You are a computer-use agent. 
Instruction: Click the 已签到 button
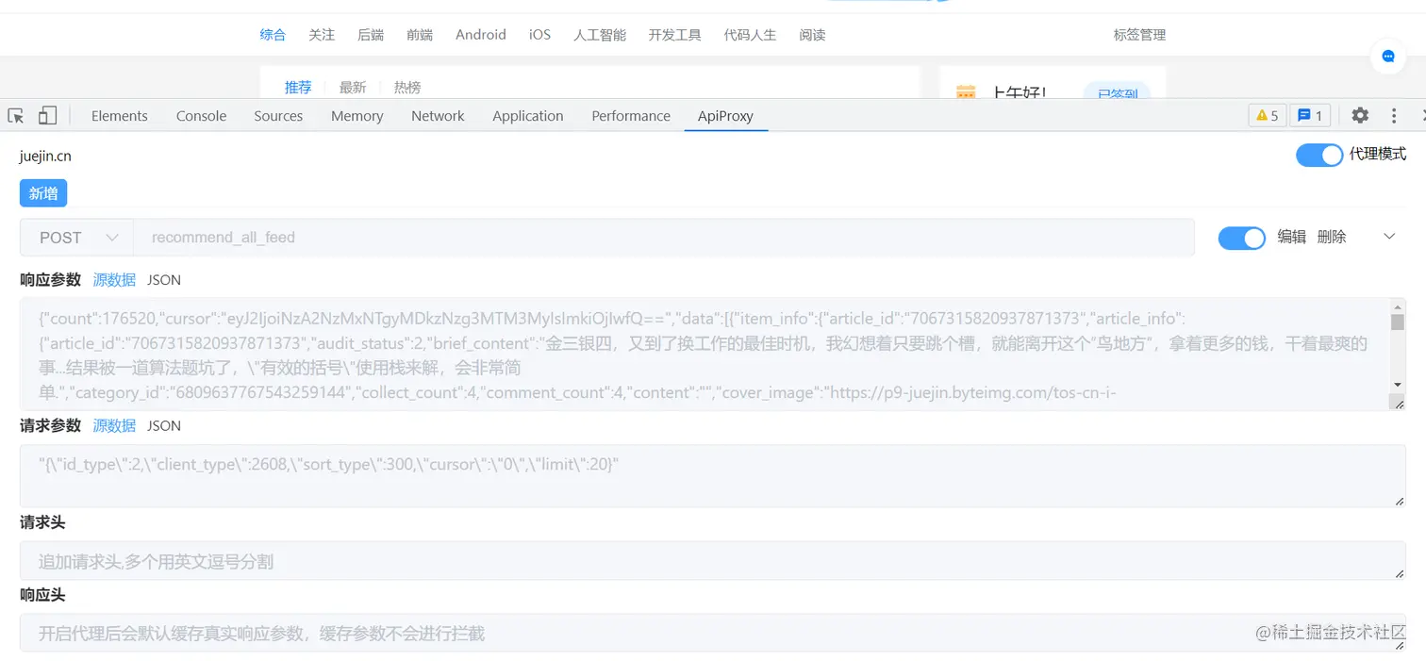click(x=1117, y=91)
